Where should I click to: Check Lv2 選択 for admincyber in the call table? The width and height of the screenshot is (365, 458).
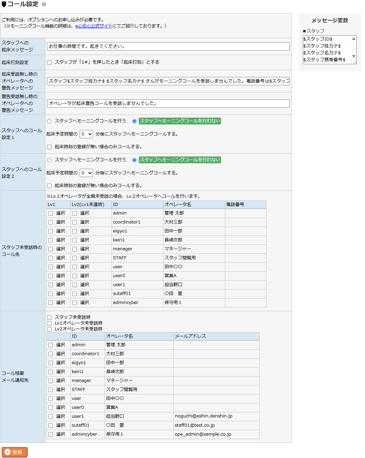(75, 303)
